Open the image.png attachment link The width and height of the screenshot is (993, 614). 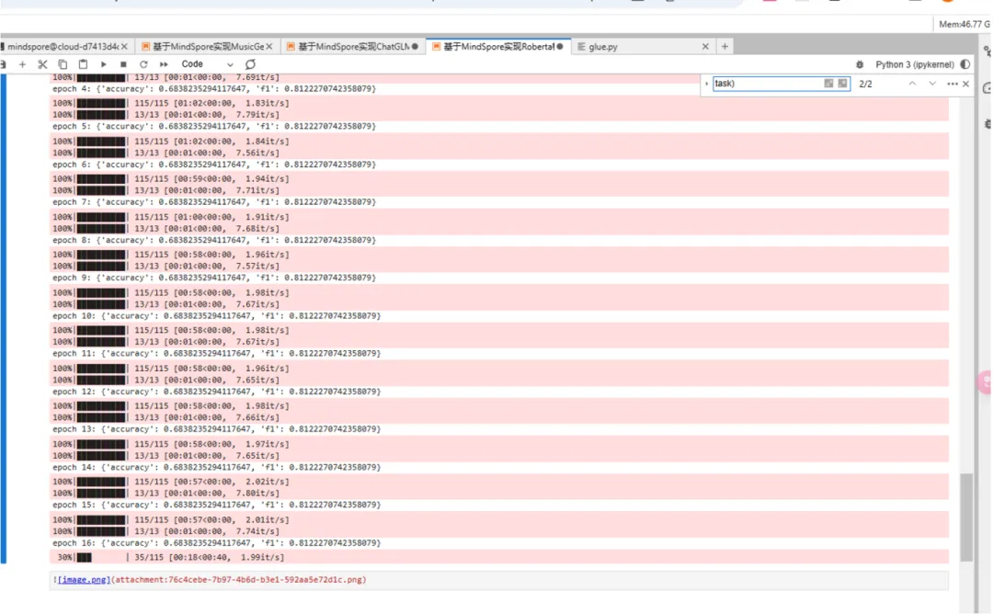[x=85, y=580]
